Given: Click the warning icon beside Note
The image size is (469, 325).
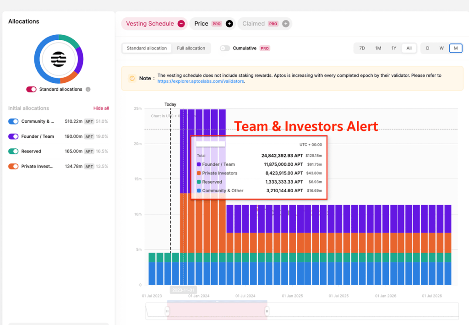Looking at the screenshot, I should (x=132, y=78).
